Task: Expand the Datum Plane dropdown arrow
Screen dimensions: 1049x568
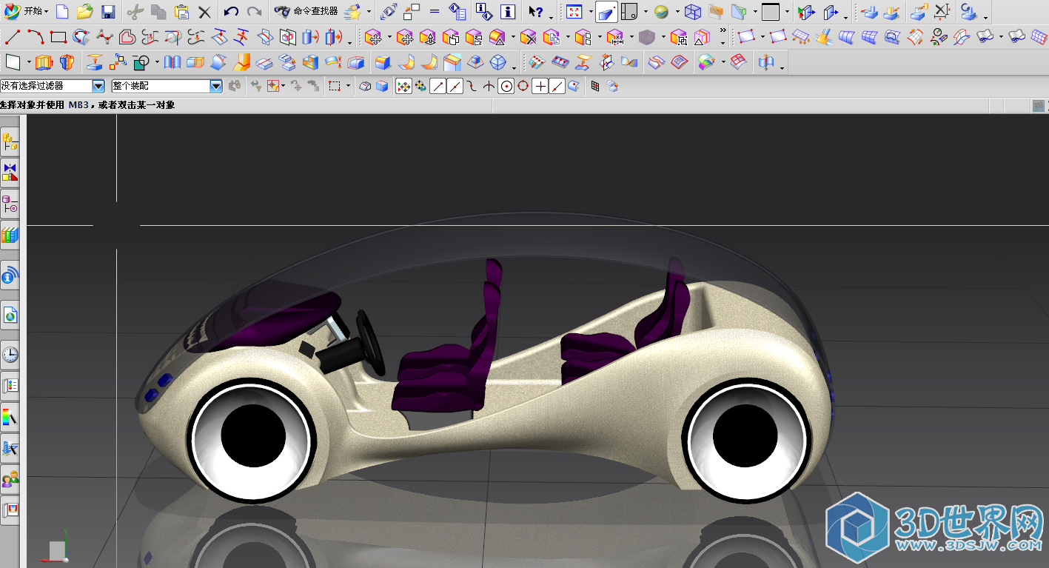Action: 29,63
